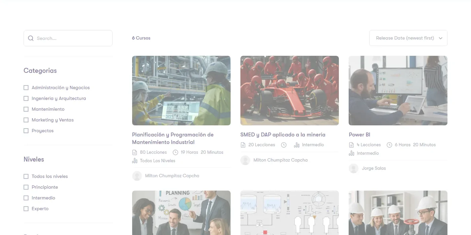Open the Release Date sort dropdown

pos(408,38)
